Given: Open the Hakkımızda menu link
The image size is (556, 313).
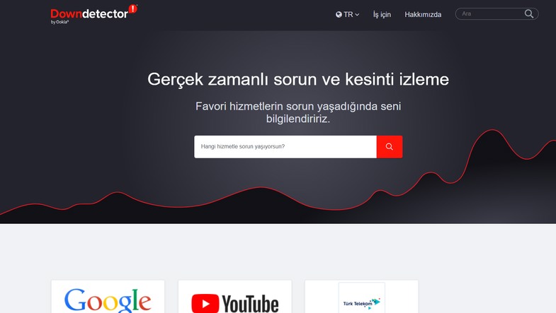Looking at the screenshot, I should click(423, 15).
